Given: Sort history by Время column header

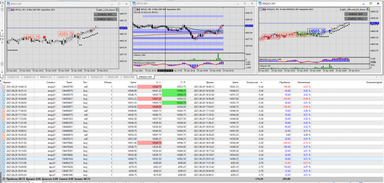Looking at the screenshot, I should [x=5, y=82].
